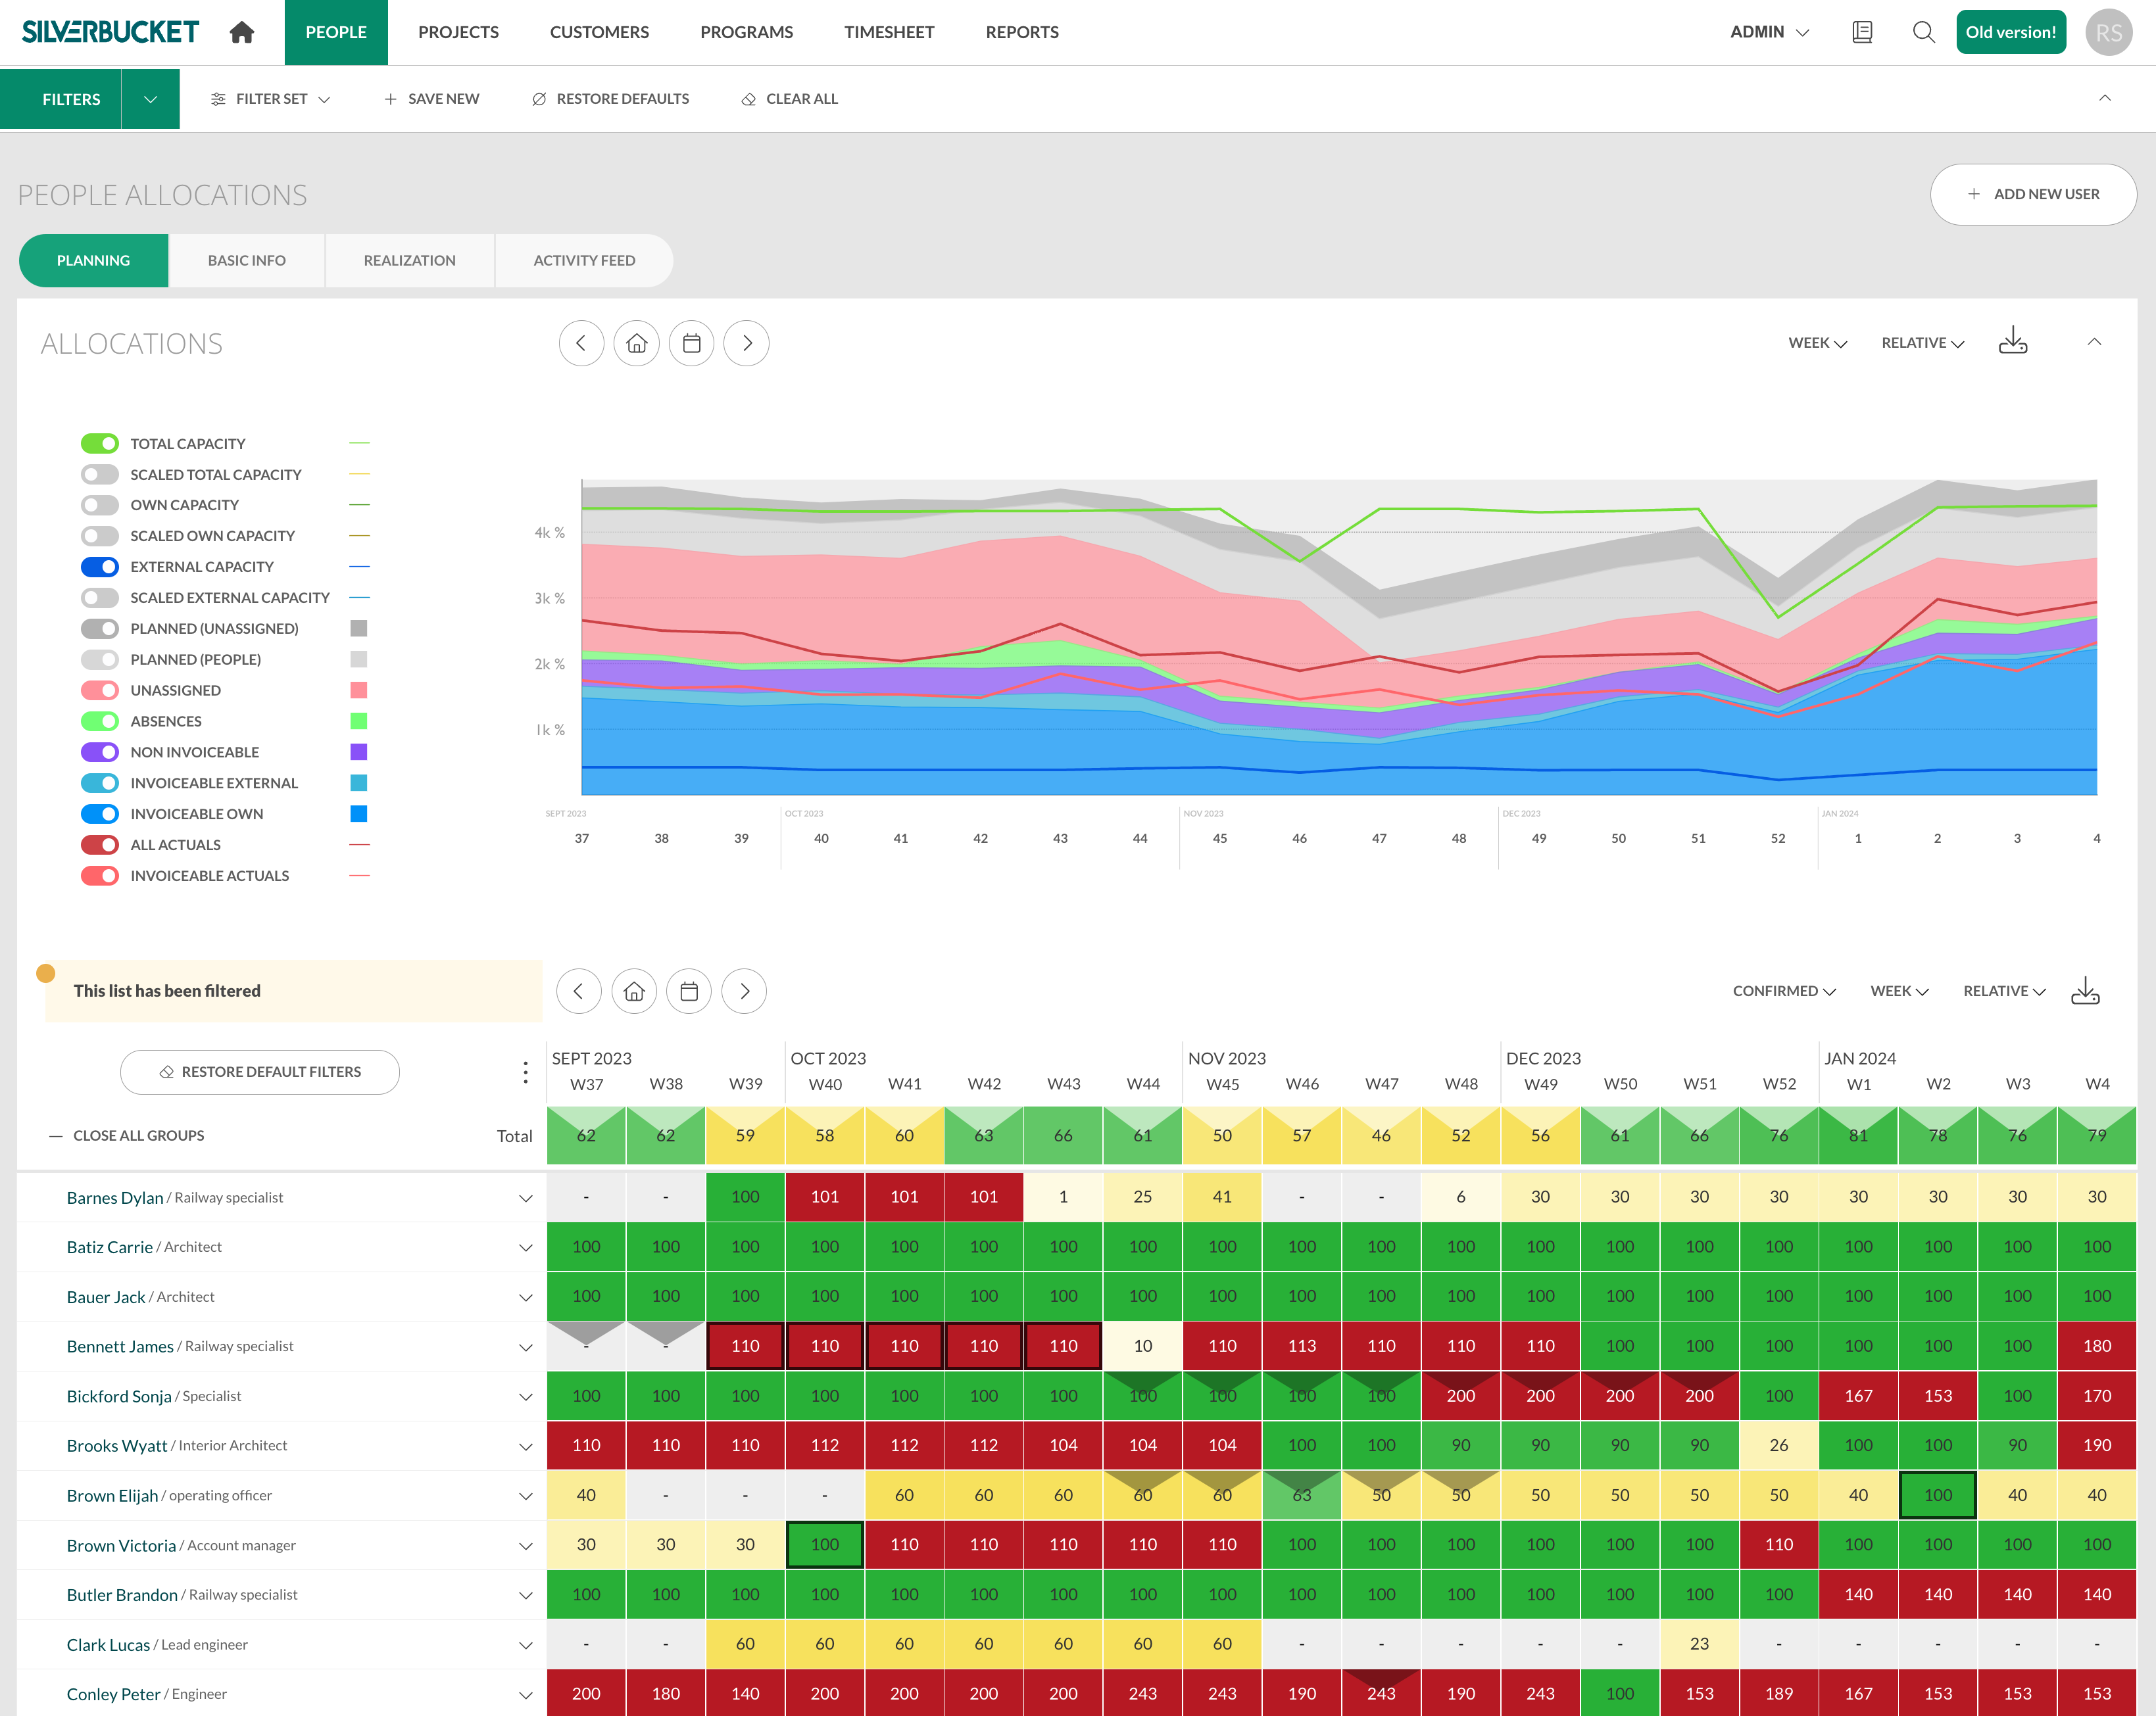
Task: Open the Customers menu
Action: [599, 32]
